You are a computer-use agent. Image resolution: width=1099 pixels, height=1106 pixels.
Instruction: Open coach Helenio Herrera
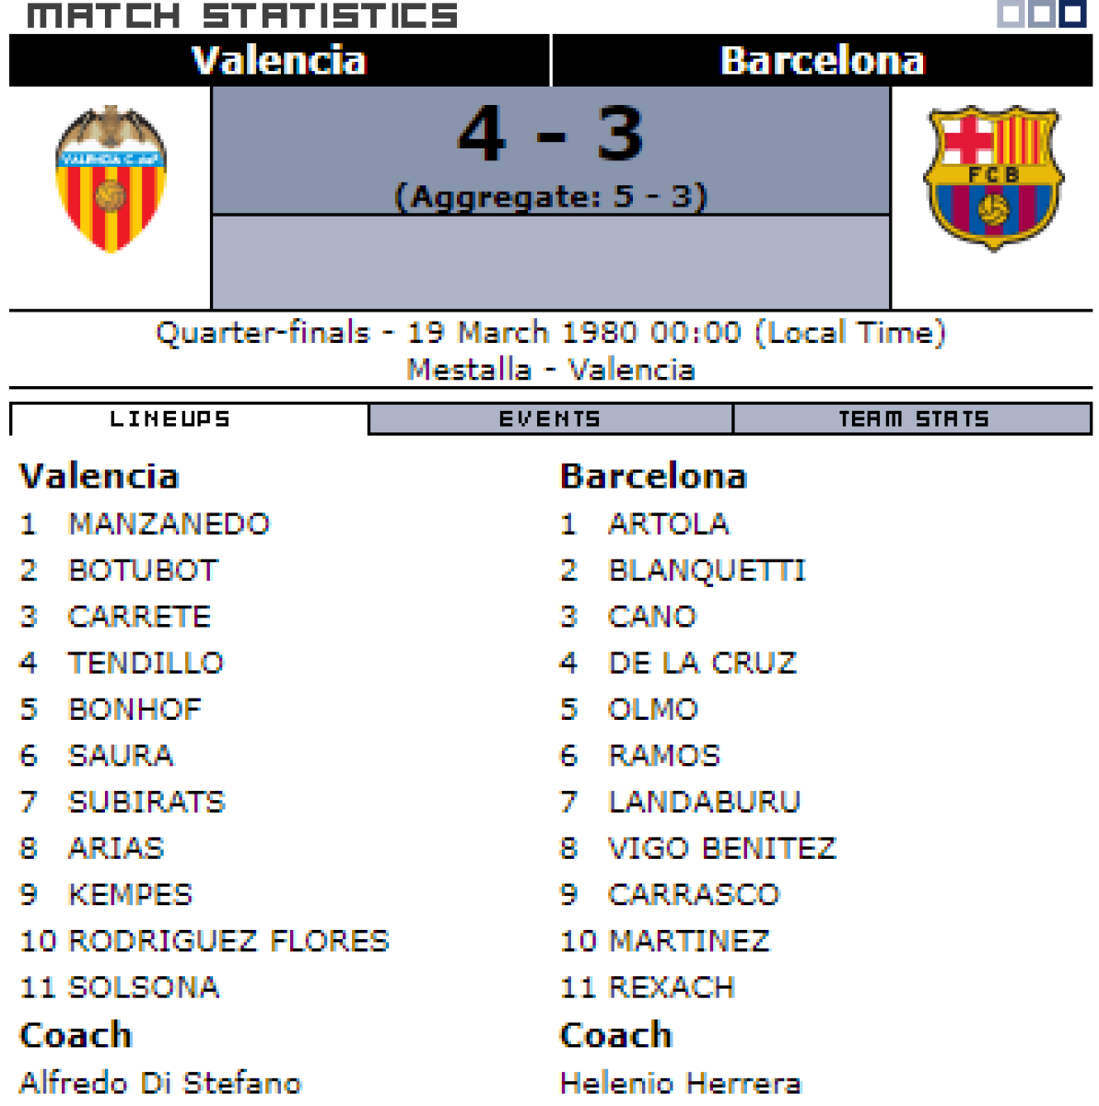click(x=681, y=1082)
